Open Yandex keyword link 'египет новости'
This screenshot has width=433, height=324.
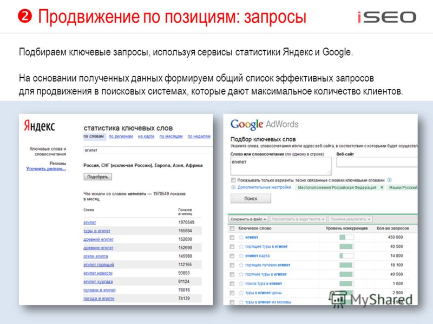98,273
